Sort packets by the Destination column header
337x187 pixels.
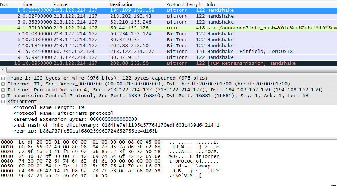[137, 4]
